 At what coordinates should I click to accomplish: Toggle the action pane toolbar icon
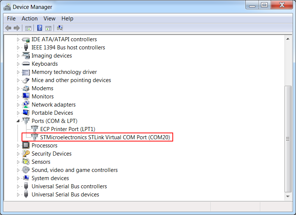[x=48, y=28]
